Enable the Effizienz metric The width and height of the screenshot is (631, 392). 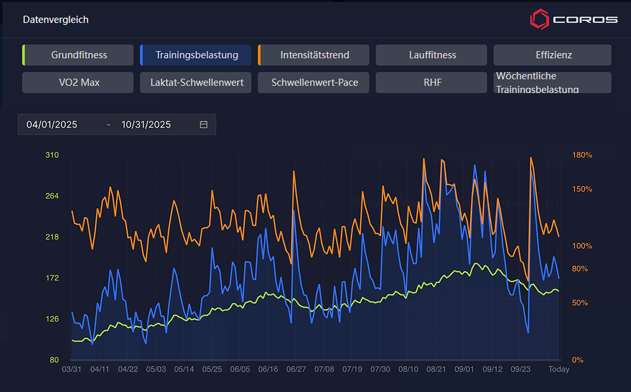click(x=553, y=55)
